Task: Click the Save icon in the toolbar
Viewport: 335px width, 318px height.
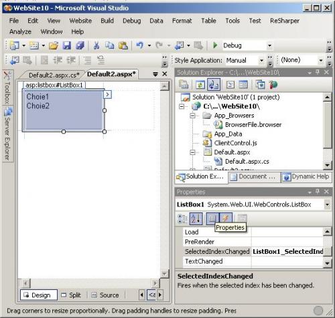Action: tap(66, 45)
